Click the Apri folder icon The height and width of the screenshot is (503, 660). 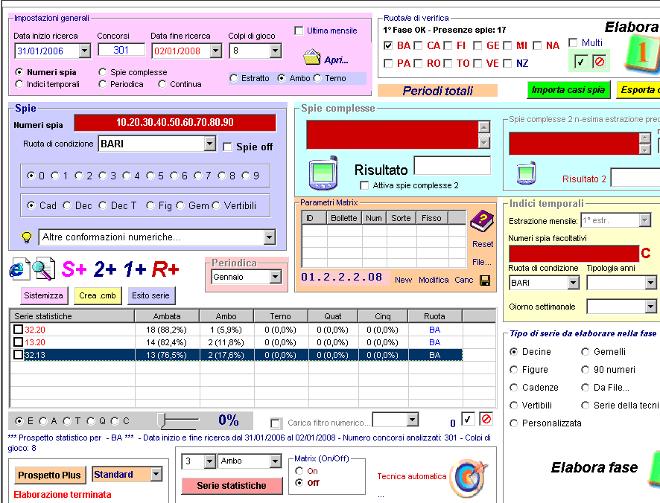(312, 57)
